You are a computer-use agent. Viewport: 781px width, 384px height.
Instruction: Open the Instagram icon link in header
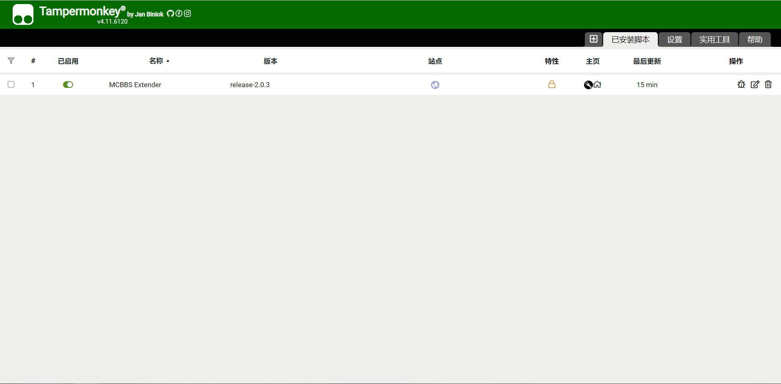[187, 13]
